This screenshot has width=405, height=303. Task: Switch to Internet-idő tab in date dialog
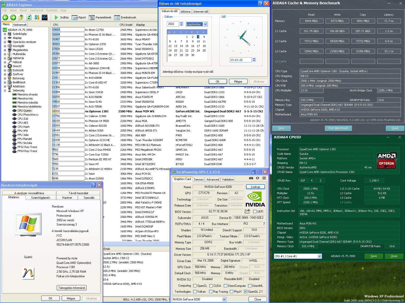pyautogui.click(x=201, y=12)
